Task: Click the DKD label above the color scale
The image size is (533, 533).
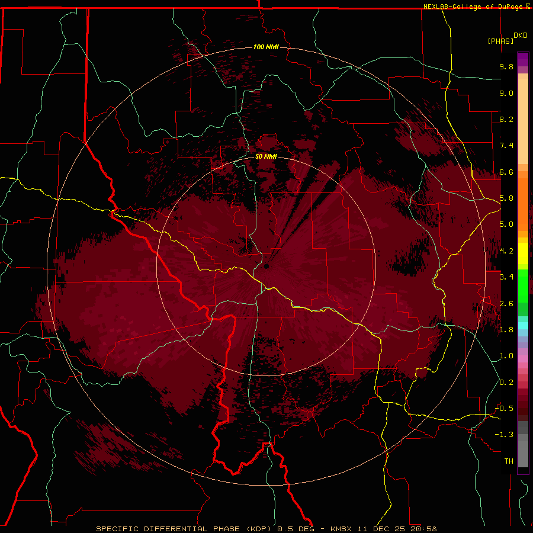Action: pyautogui.click(x=521, y=36)
